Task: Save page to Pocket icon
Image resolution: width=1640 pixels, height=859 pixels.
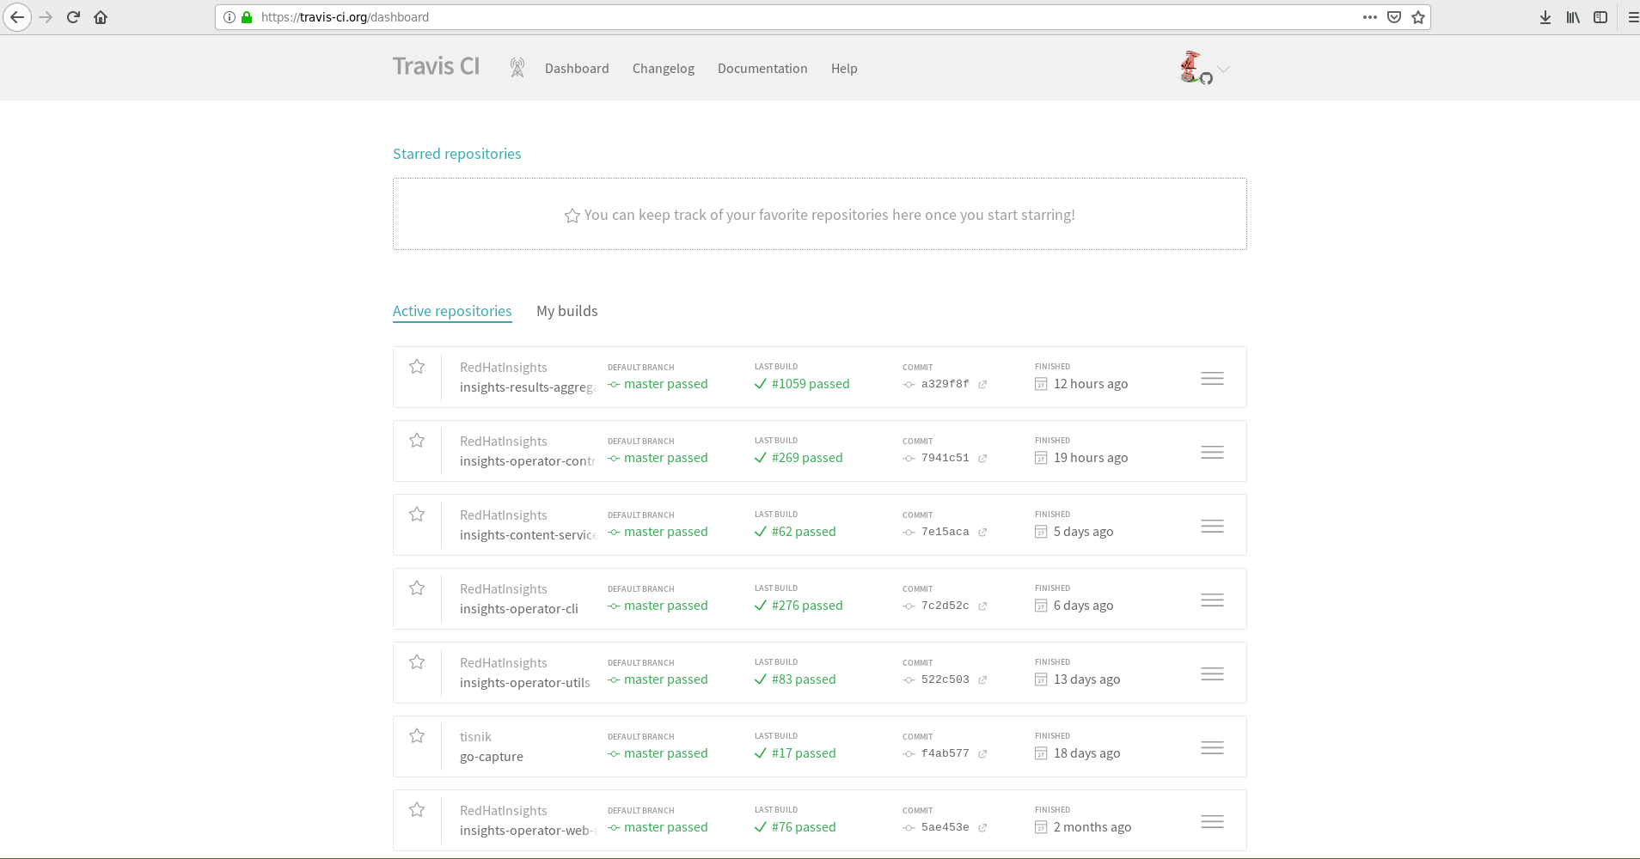Action: pyautogui.click(x=1394, y=17)
